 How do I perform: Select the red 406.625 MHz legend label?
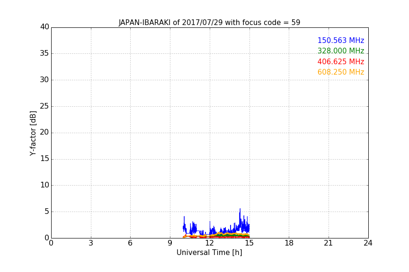click(341, 61)
